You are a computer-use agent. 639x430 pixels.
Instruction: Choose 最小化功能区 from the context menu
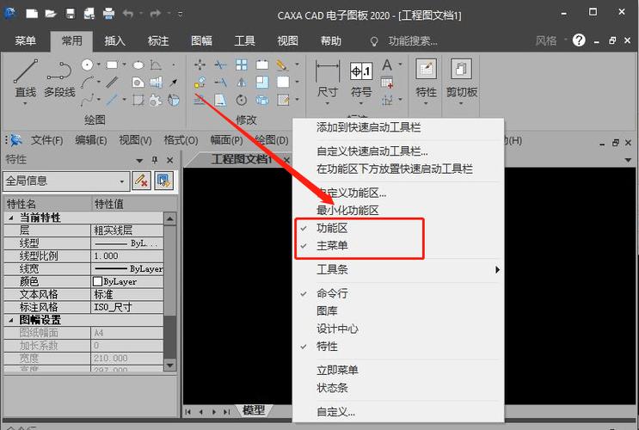tap(347, 210)
